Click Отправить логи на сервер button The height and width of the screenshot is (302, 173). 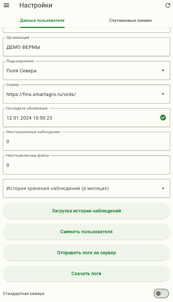point(86,253)
